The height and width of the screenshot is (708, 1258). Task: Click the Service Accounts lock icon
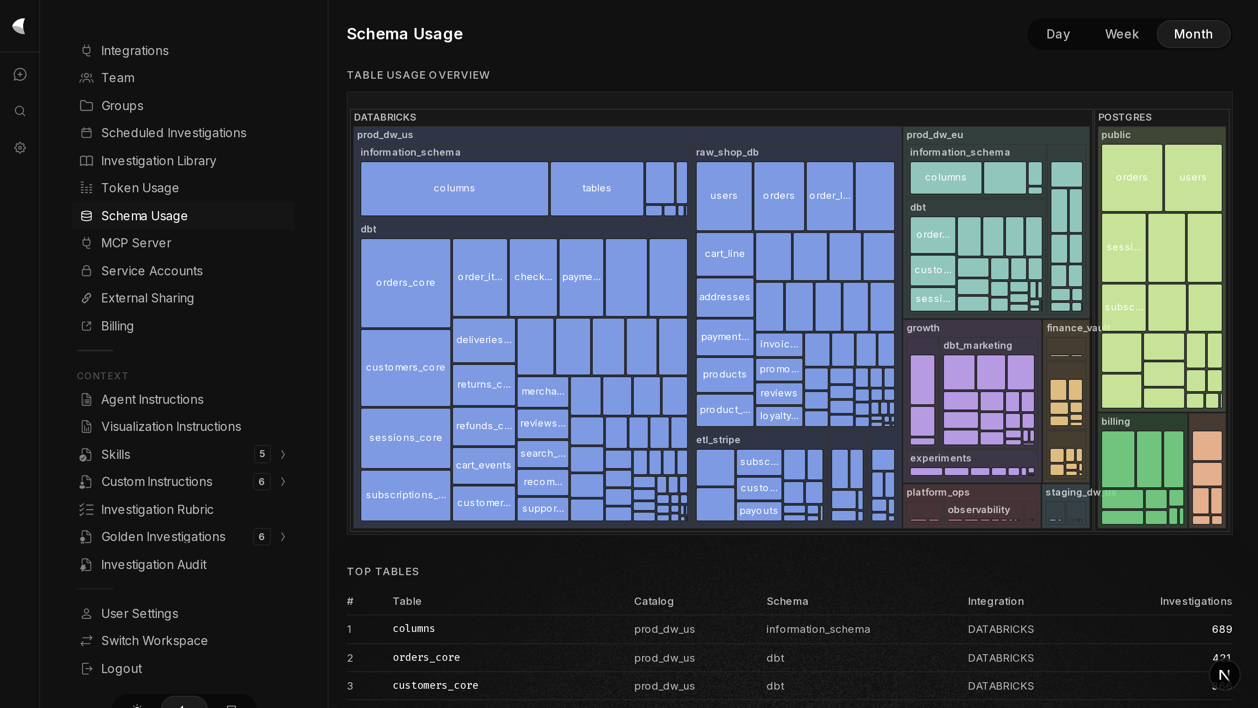(86, 271)
